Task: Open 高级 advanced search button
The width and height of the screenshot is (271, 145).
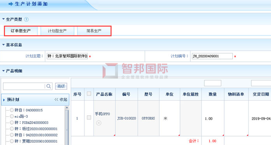Action: [x=61, y=86]
